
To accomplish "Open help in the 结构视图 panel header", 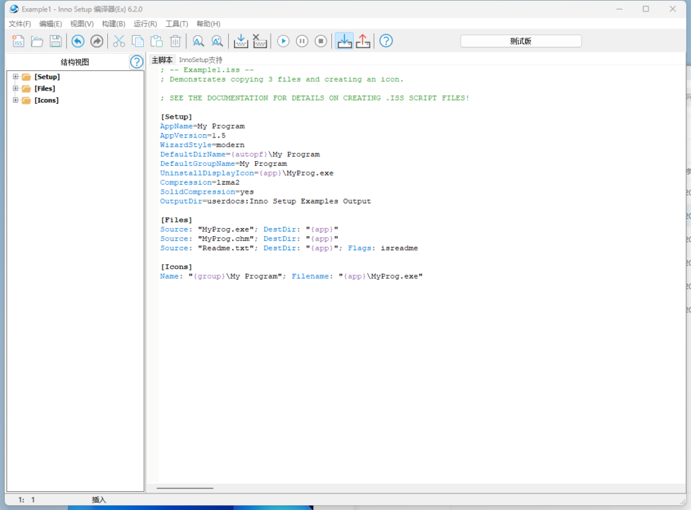I will (x=136, y=62).
